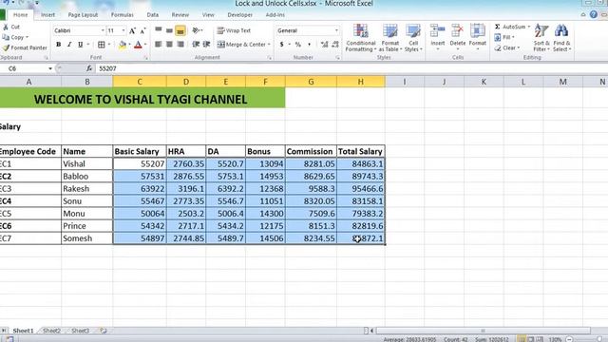This screenshot has height=342, width=608.
Task: Open the Clear dropdown
Action: (506, 48)
